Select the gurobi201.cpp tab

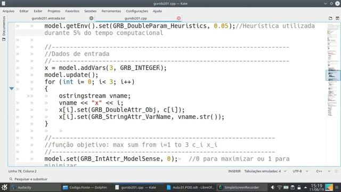click(x=139, y=18)
